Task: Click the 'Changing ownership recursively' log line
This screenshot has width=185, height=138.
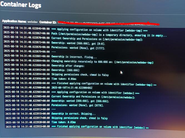Action: [102, 62]
